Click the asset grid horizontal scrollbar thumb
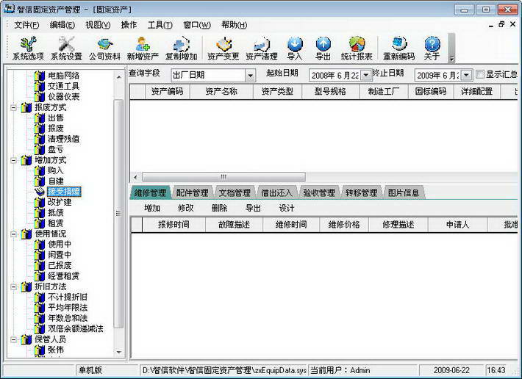 (x=224, y=176)
